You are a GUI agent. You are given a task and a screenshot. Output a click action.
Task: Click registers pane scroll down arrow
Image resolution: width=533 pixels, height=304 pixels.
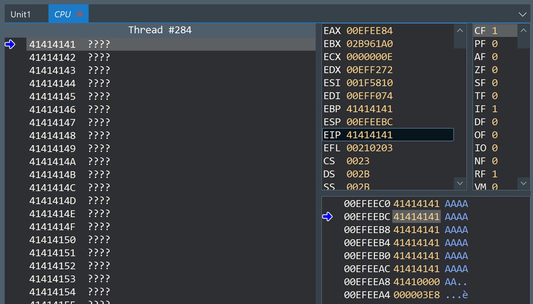pyautogui.click(x=460, y=183)
